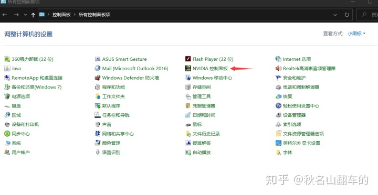Open the 颜色管理 icon
This screenshot has height=195, width=378.
coord(98,143)
